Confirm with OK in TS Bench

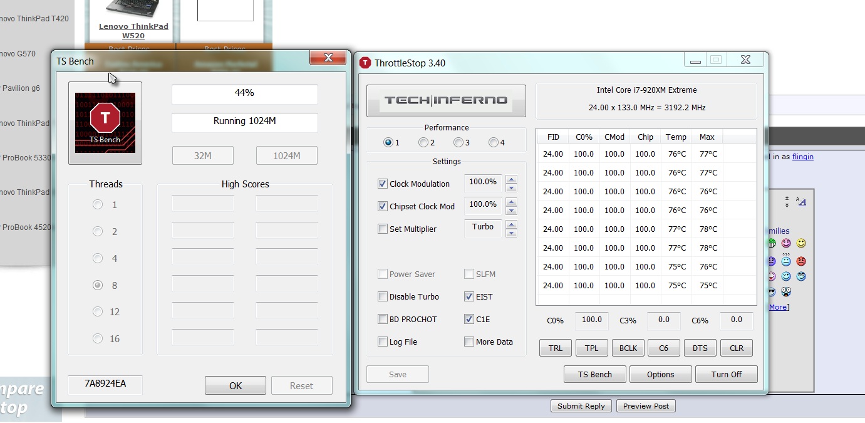click(x=236, y=385)
